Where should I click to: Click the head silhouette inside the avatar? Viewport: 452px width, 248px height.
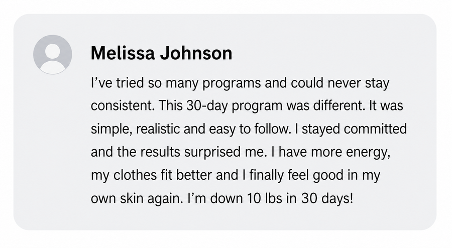tap(52, 51)
